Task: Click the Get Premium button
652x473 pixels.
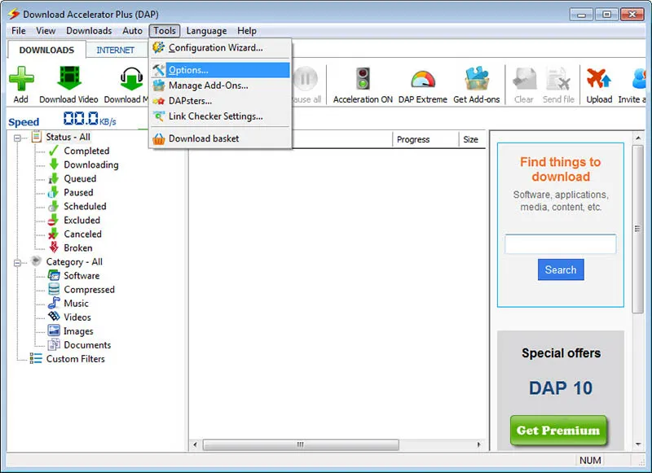Action: point(559,430)
